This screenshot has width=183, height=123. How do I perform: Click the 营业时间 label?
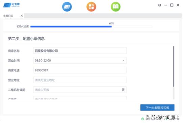click(x=14, y=61)
